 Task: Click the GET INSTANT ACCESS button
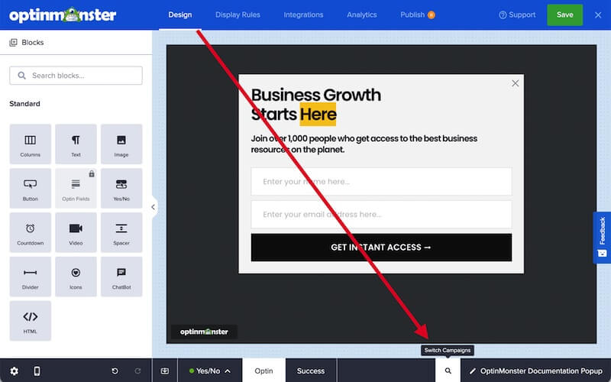coord(381,247)
